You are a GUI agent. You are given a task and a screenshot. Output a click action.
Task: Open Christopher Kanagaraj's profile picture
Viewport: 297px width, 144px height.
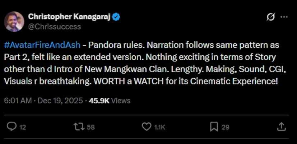coord(14,22)
